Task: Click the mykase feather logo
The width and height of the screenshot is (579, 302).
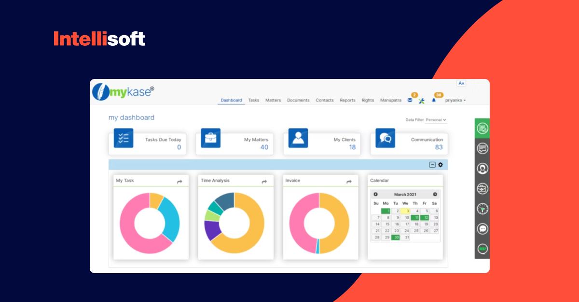Action: [101, 92]
